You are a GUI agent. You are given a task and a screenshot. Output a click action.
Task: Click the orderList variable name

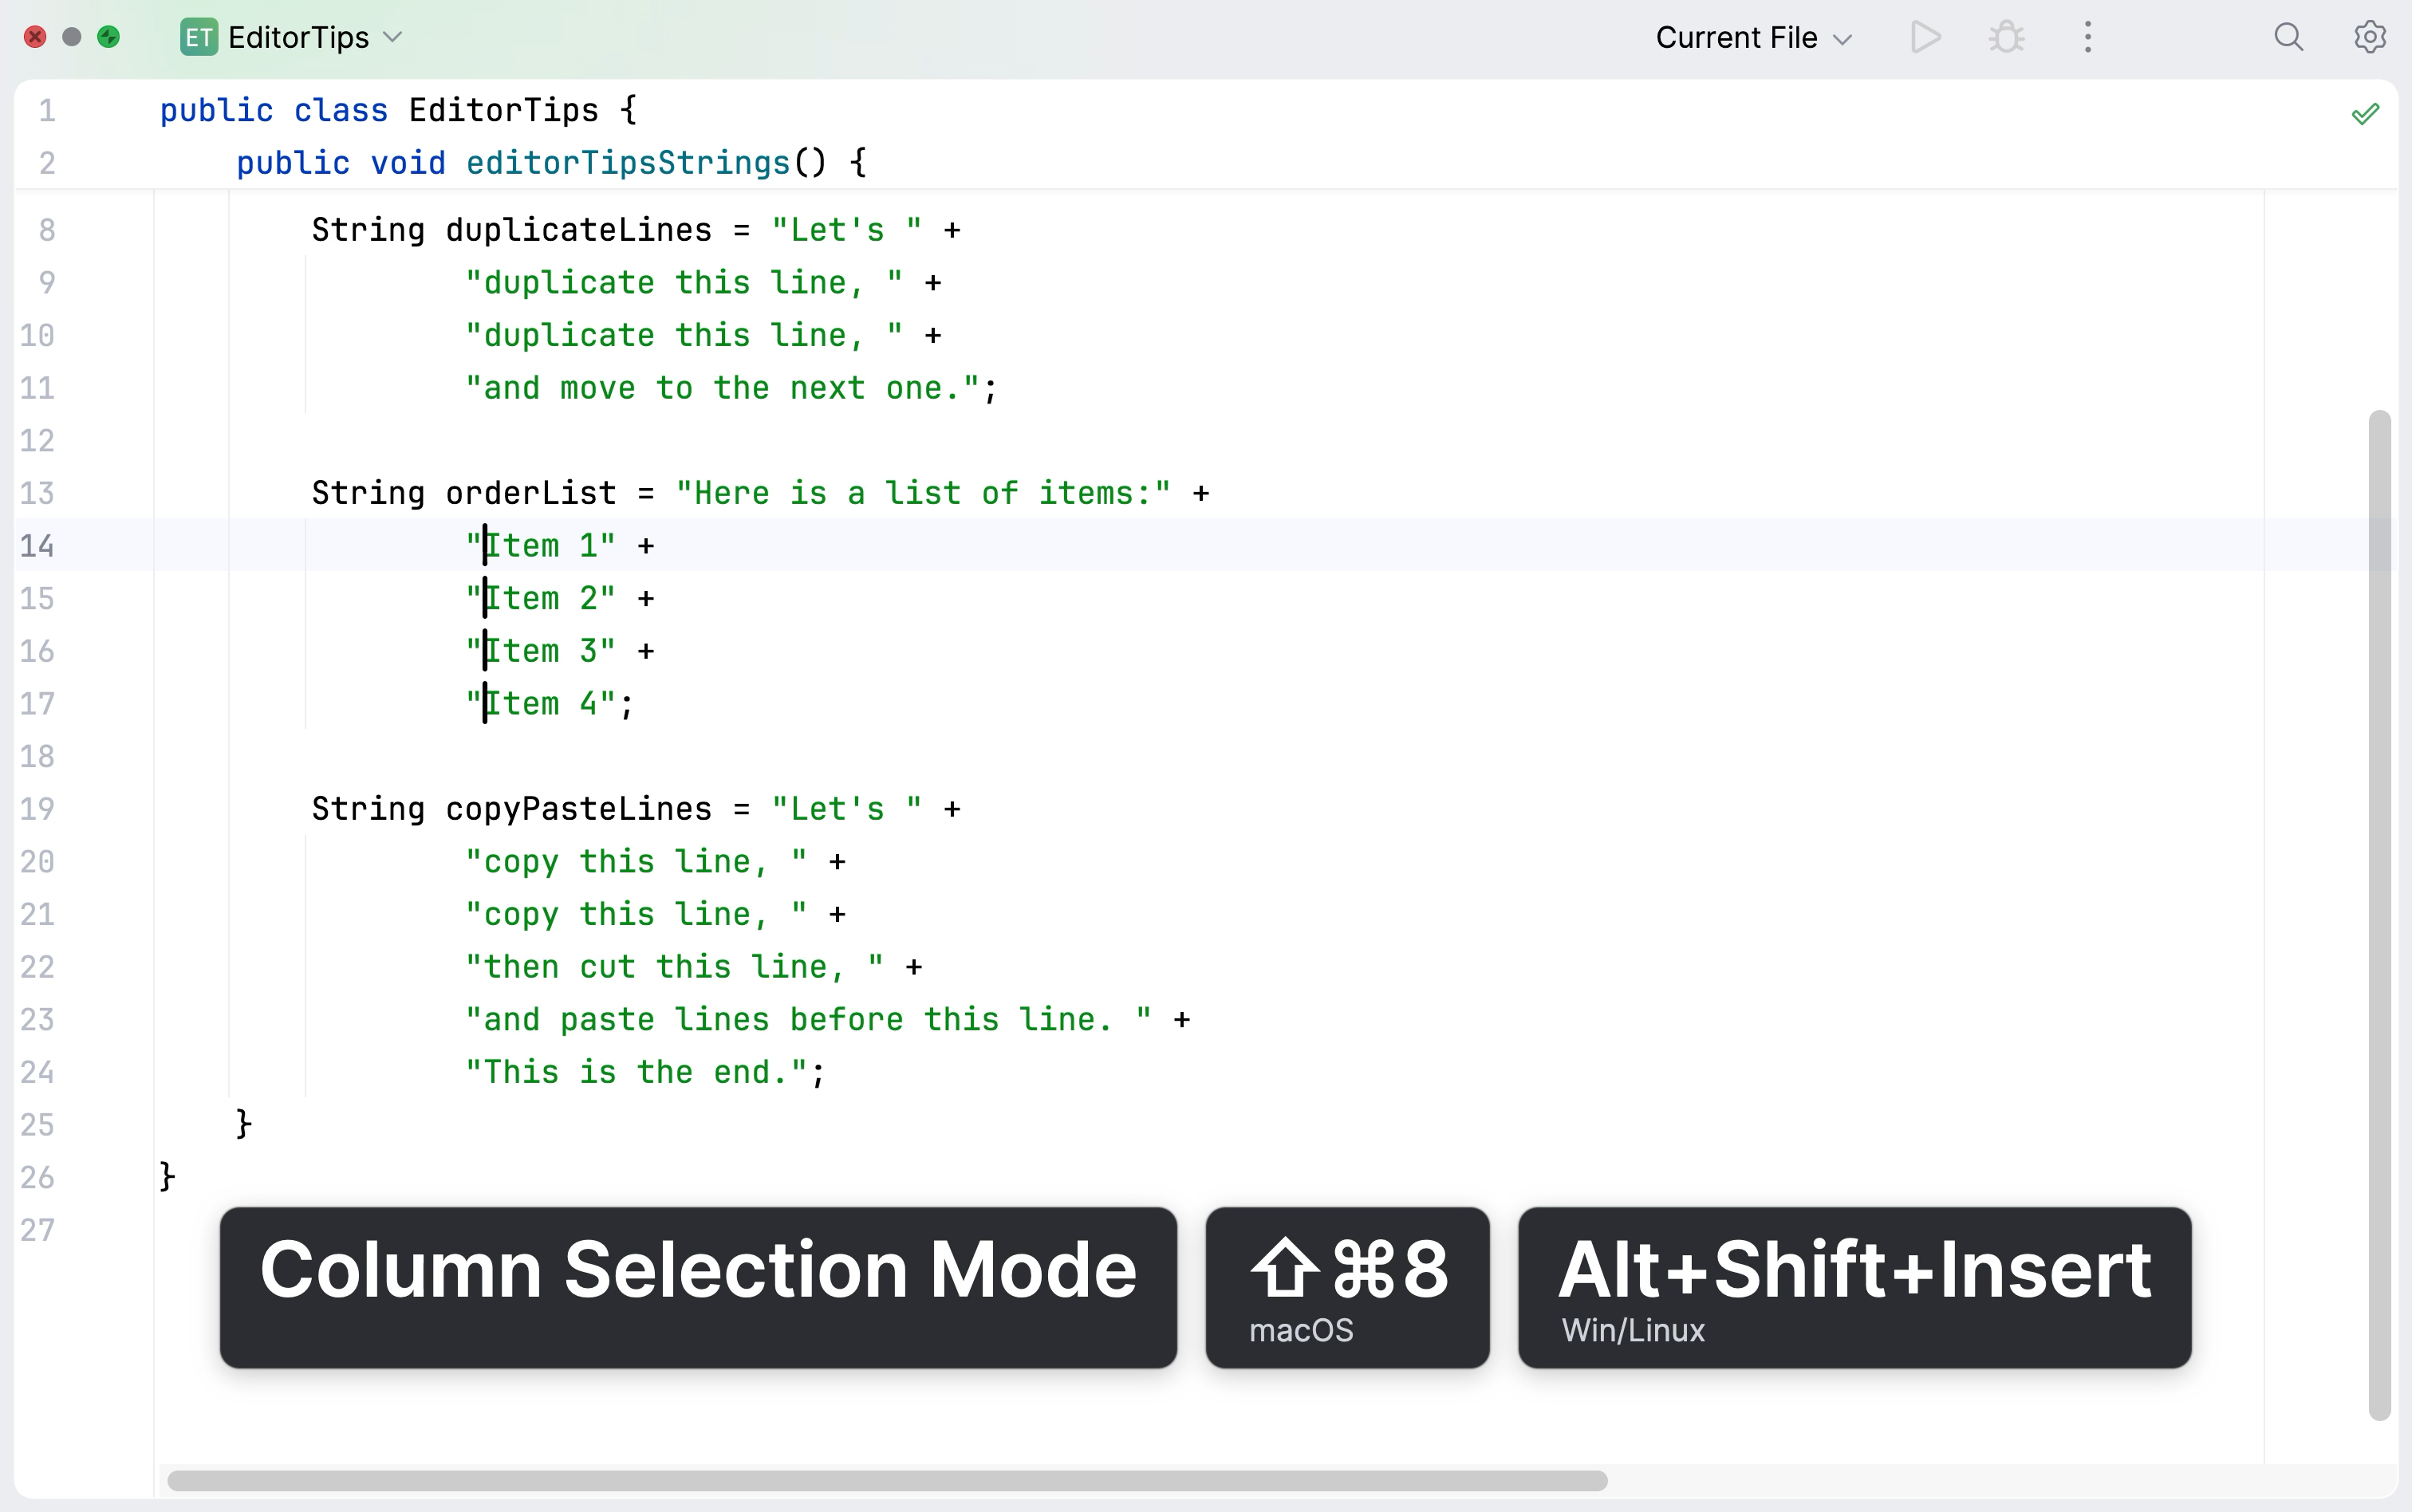[531, 493]
